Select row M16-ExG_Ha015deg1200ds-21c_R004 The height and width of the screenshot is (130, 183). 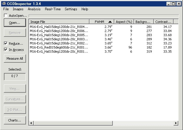coord(104,27)
